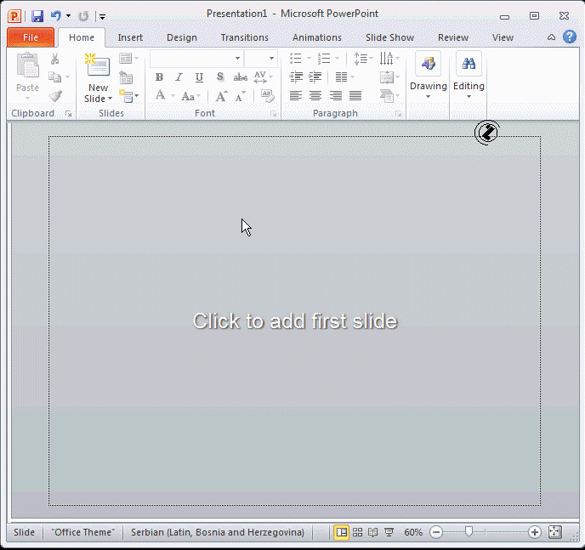This screenshot has height=550, width=585.
Task: Click to add first slide
Action: [x=295, y=321]
